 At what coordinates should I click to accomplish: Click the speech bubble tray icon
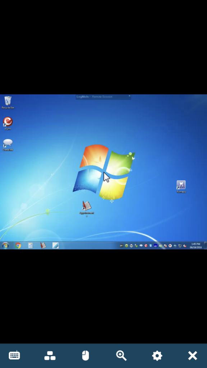[141, 246]
